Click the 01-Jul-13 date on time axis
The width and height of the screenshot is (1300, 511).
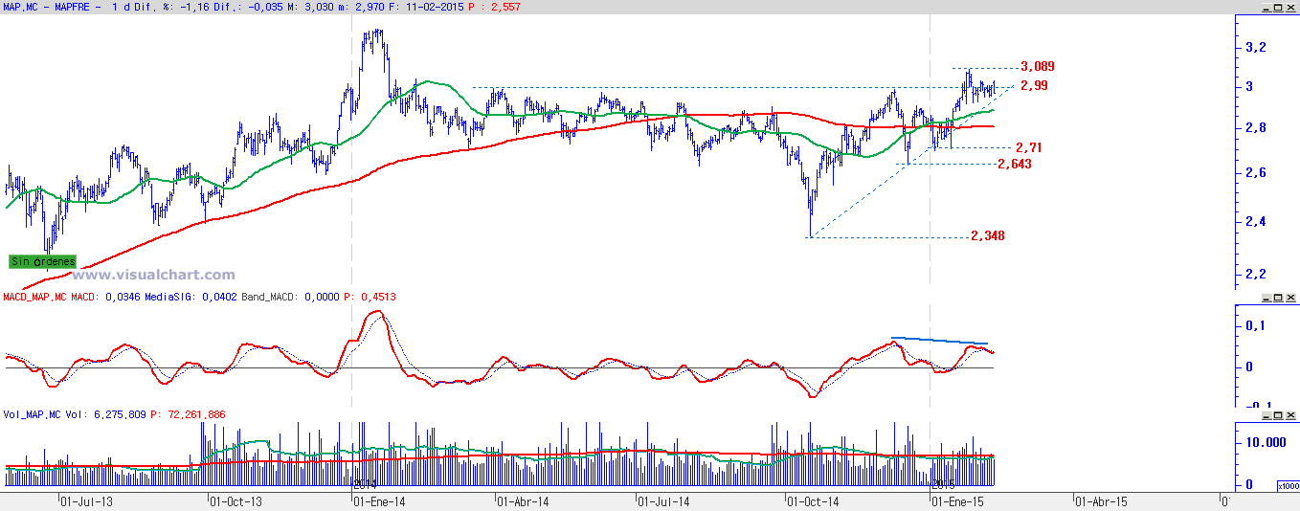pyautogui.click(x=85, y=500)
